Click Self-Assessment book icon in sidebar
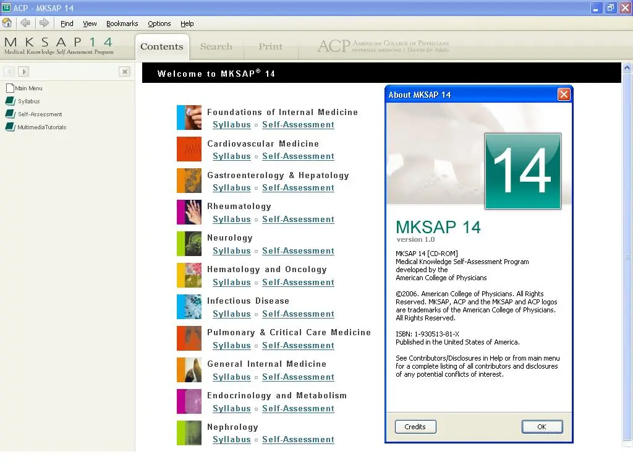The image size is (633, 475). click(x=10, y=114)
